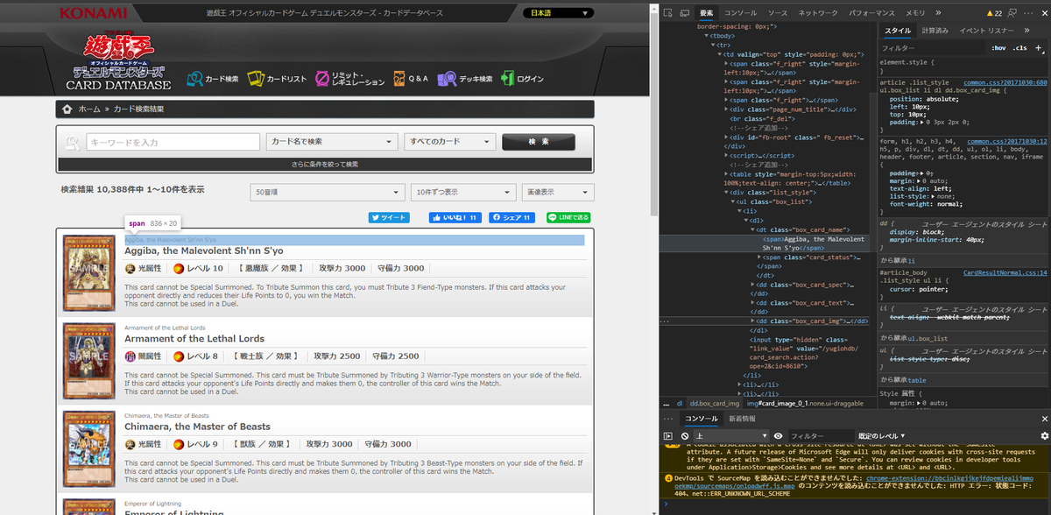The width and height of the screenshot is (1051, 515).
Task: Show more DevTools main tabs chevron
Action: coord(938,13)
